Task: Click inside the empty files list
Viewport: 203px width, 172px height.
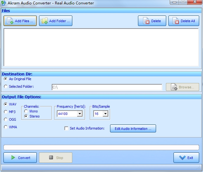Action: (101, 47)
